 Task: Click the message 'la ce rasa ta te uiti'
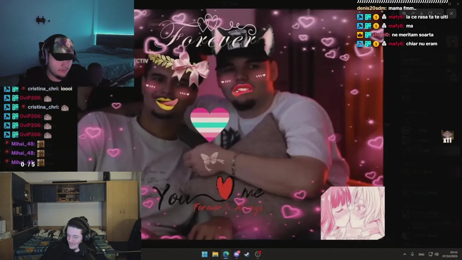(x=427, y=17)
